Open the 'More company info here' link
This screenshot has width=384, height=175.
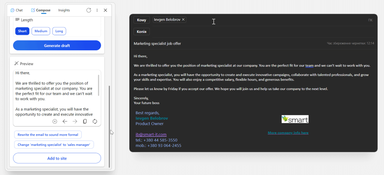pyautogui.click(x=288, y=133)
